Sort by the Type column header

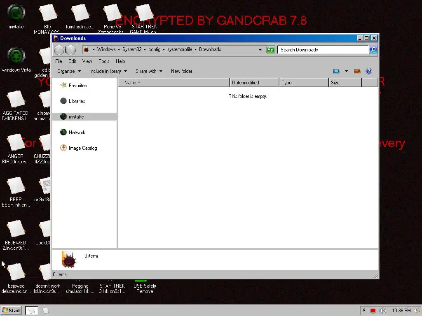pyautogui.click(x=304, y=82)
